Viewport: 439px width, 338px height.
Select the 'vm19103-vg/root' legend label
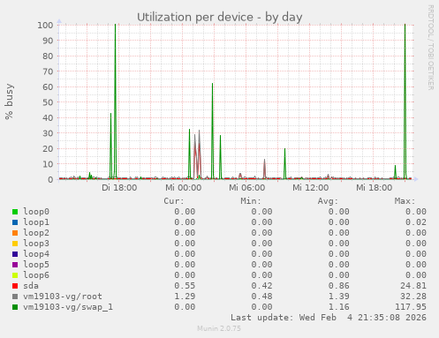pos(63,297)
